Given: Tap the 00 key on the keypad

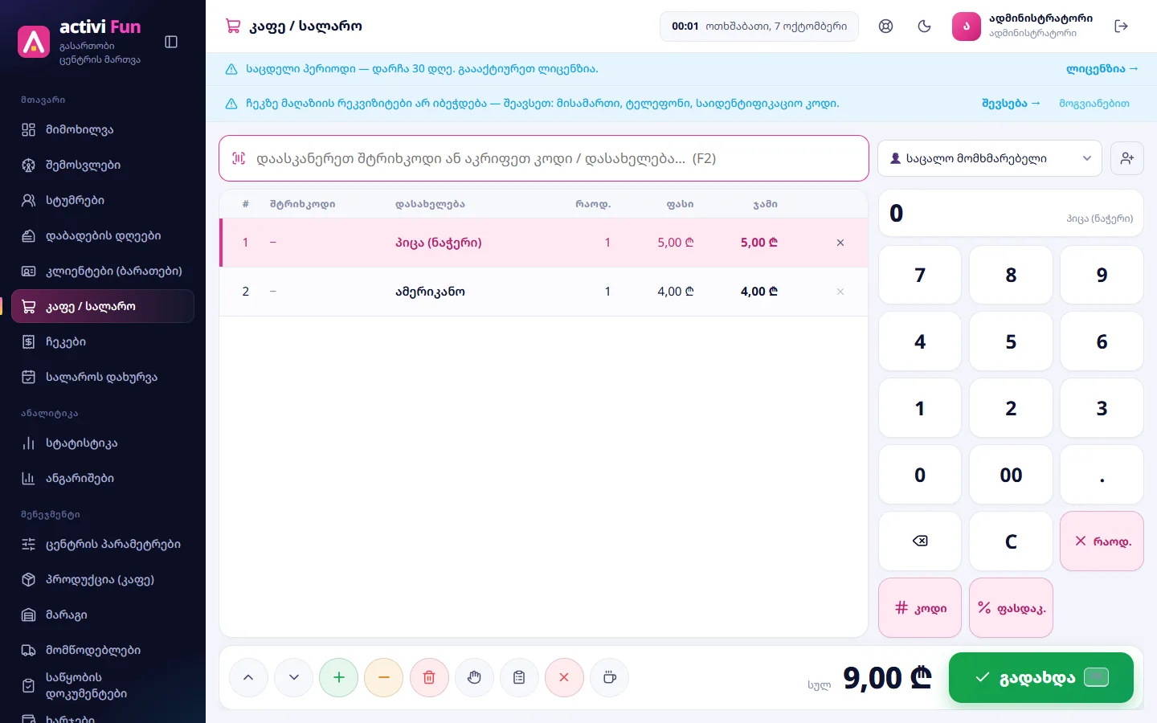Looking at the screenshot, I should tap(1011, 475).
